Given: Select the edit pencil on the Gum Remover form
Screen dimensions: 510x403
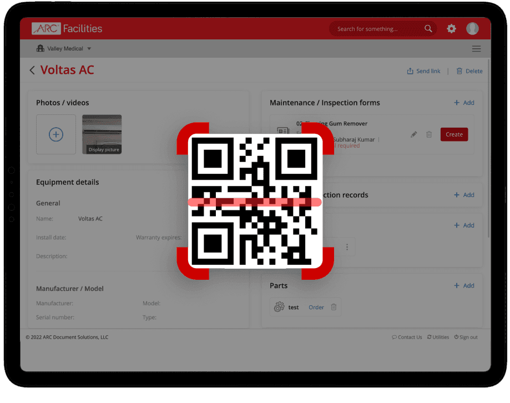Looking at the screenshot, I should [414, 134].
